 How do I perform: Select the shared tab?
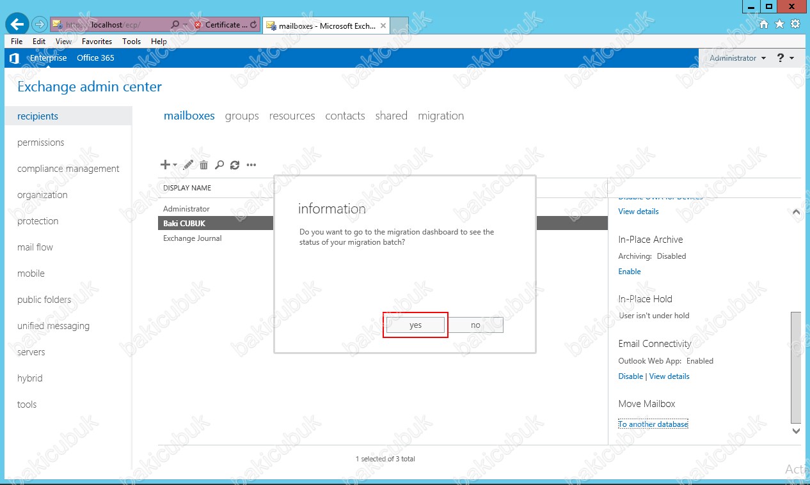392,116
